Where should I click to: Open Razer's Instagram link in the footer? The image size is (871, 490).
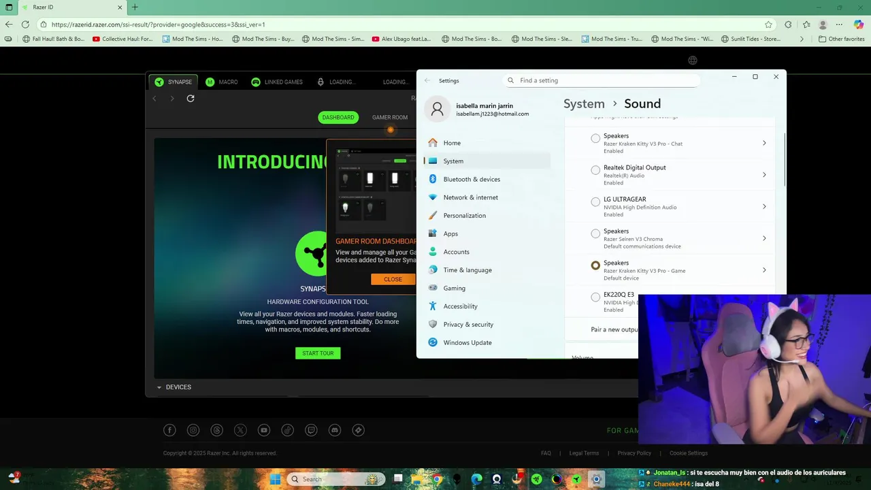pyautogui.click(x=193, y=430)
